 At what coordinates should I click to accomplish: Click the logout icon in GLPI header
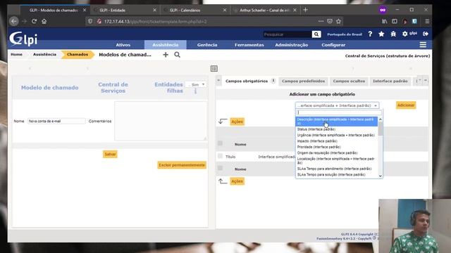(x=426, y=34)
